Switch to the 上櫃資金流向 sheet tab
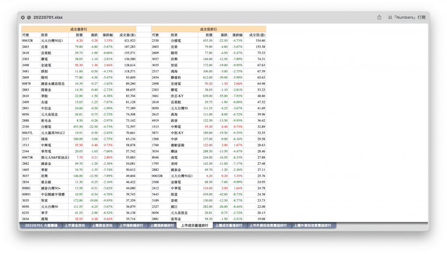The height and width of the screenshot is (254, 447). (x=102, y=226)
